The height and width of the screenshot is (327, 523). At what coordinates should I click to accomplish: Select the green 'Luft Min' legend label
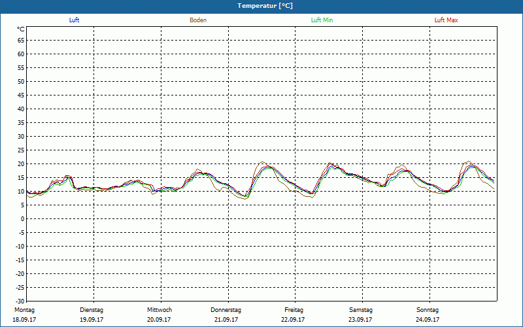tap(322, 20)
